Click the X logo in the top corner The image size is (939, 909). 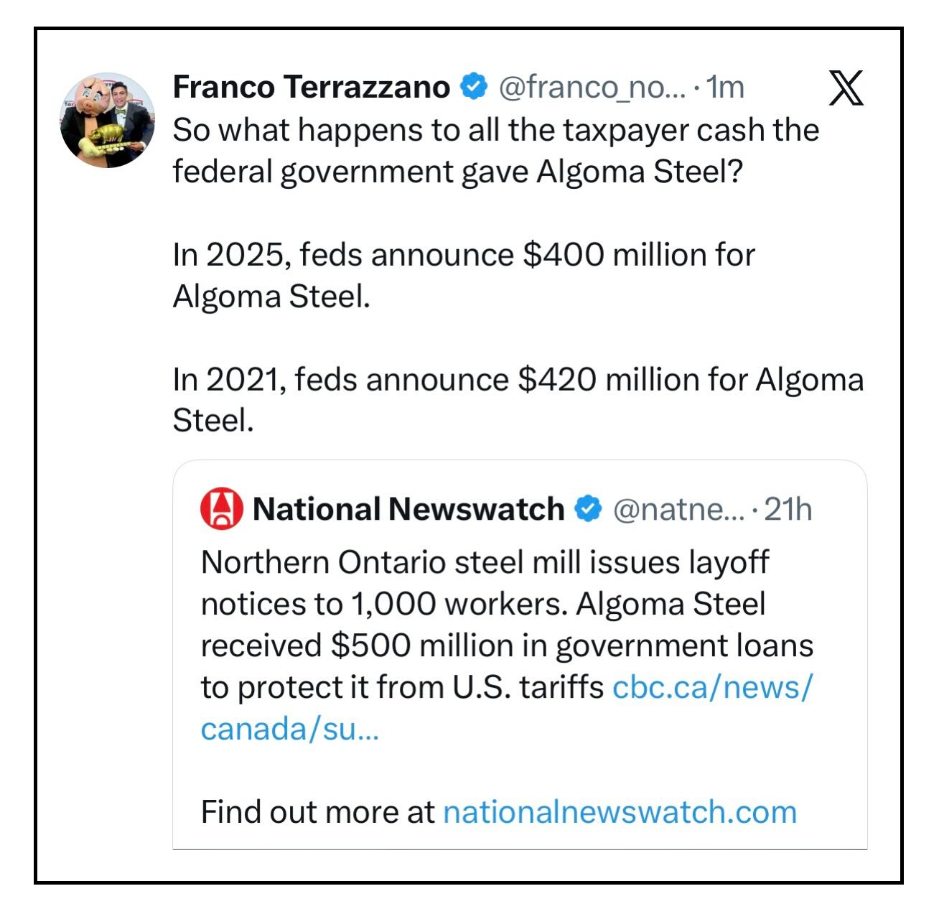[846, 88]
